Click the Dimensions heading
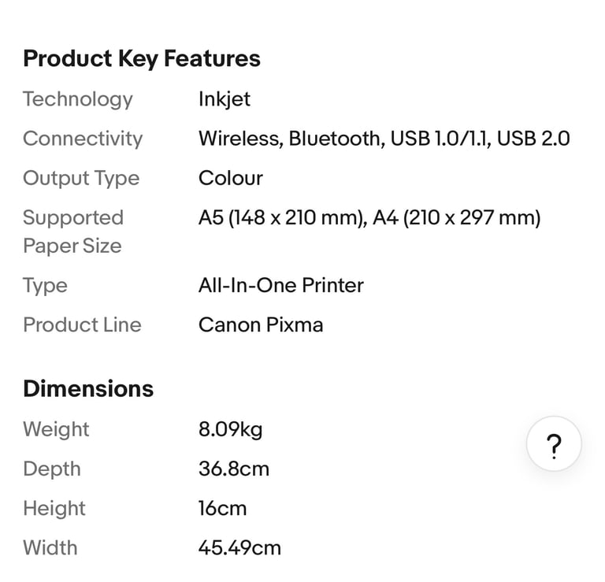 tap(88, 388)
